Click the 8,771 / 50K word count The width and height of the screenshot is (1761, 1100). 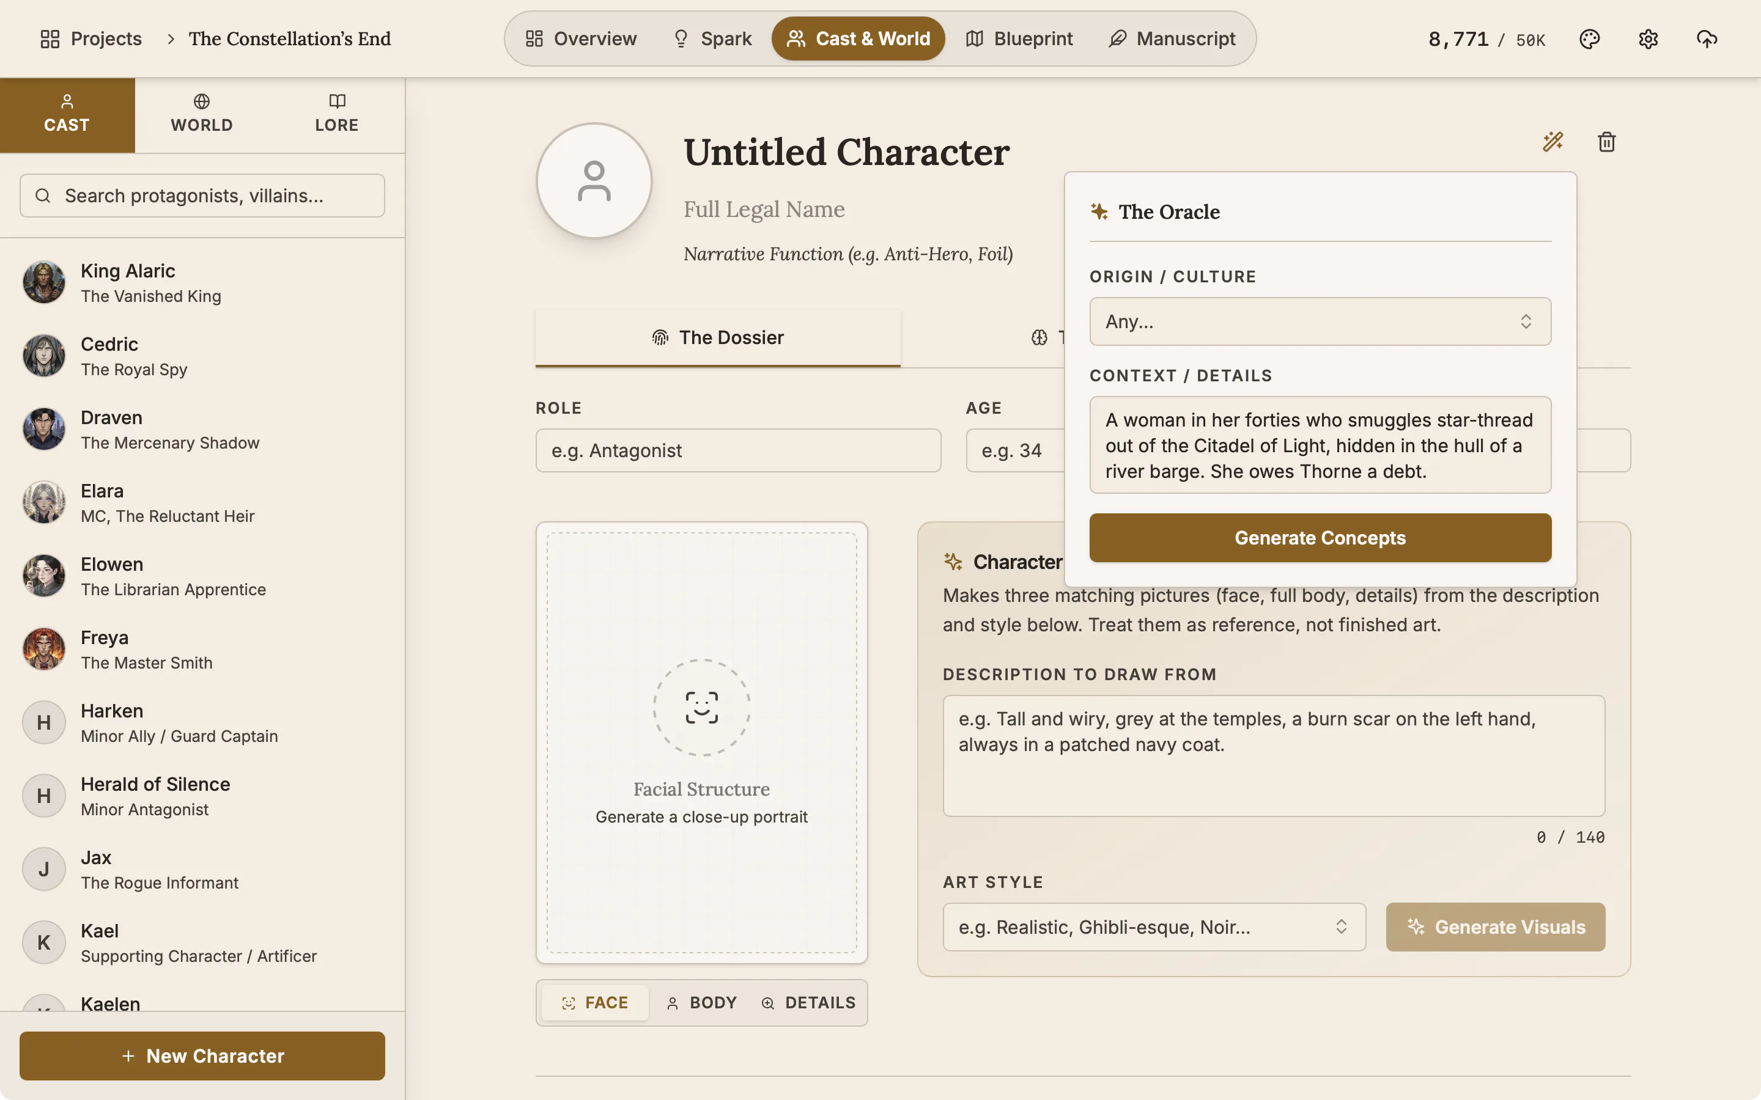point(1486,39)
